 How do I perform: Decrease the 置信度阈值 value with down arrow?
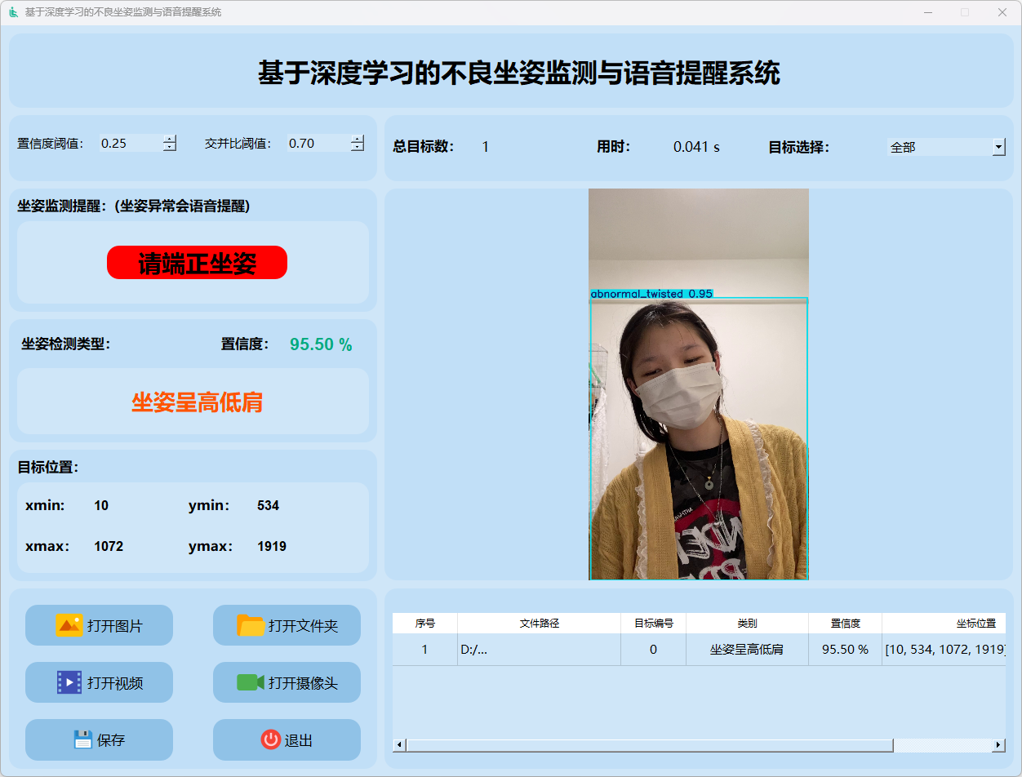[x=170, y=147]
